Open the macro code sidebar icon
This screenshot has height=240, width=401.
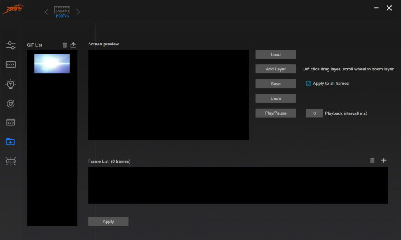coord(11,123)
